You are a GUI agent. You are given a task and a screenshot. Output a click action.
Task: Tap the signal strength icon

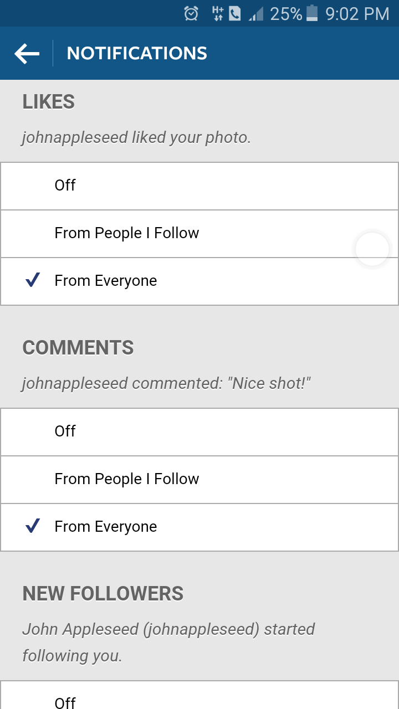point(255,14)
